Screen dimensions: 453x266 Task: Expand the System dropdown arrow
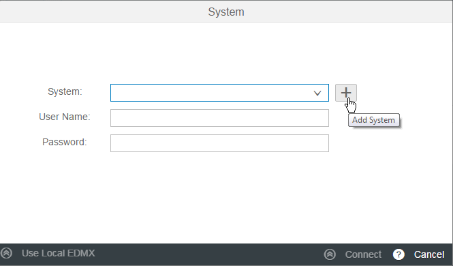317,93
